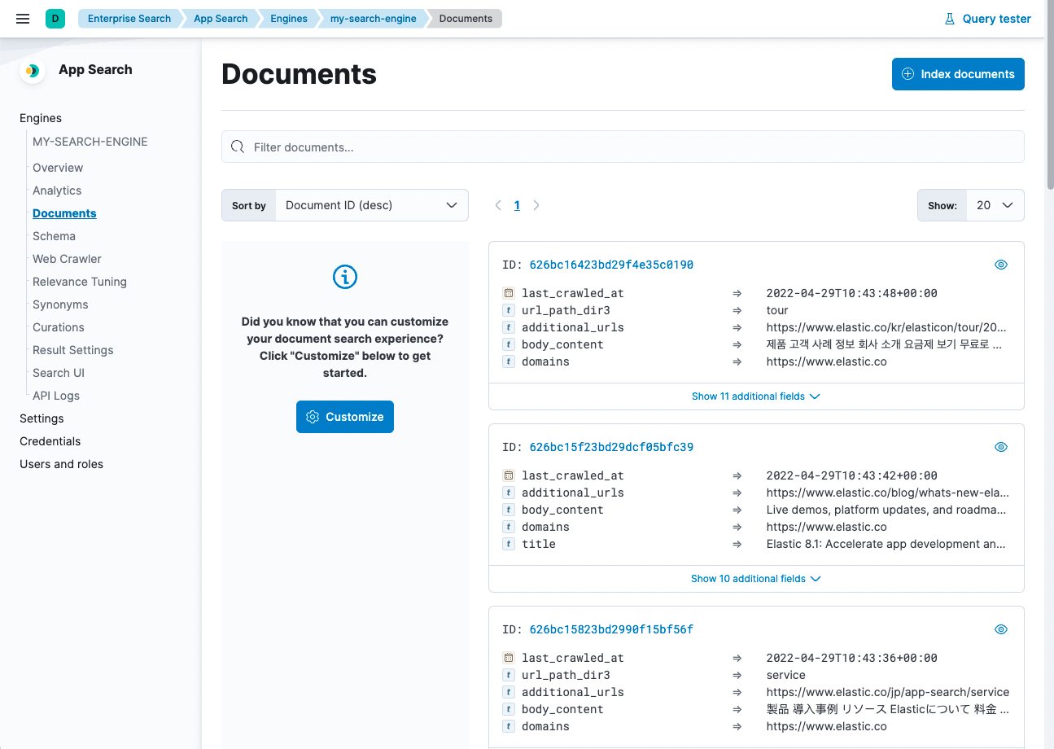The height and width of the screenshot is (749, 1054).
Task: Click the Index documents button
Action: click(958, 74)
